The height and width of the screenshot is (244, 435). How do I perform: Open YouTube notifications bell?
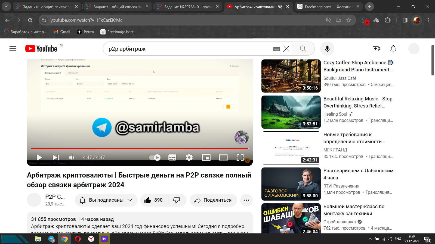click(393, 49)
